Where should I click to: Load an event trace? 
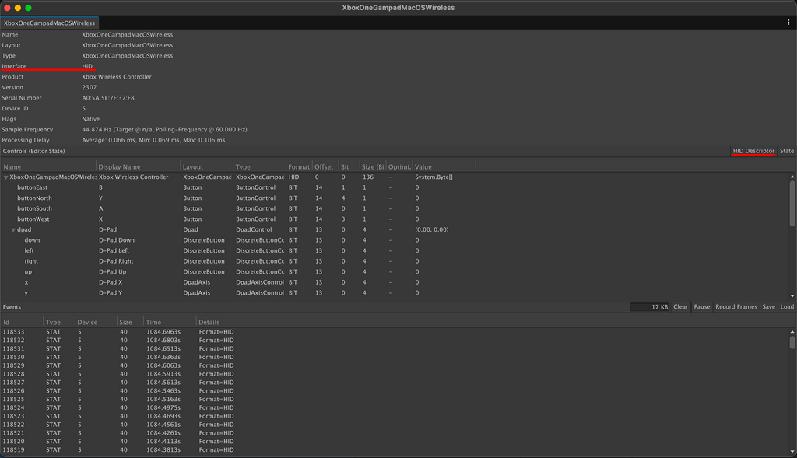pos(787,306)
